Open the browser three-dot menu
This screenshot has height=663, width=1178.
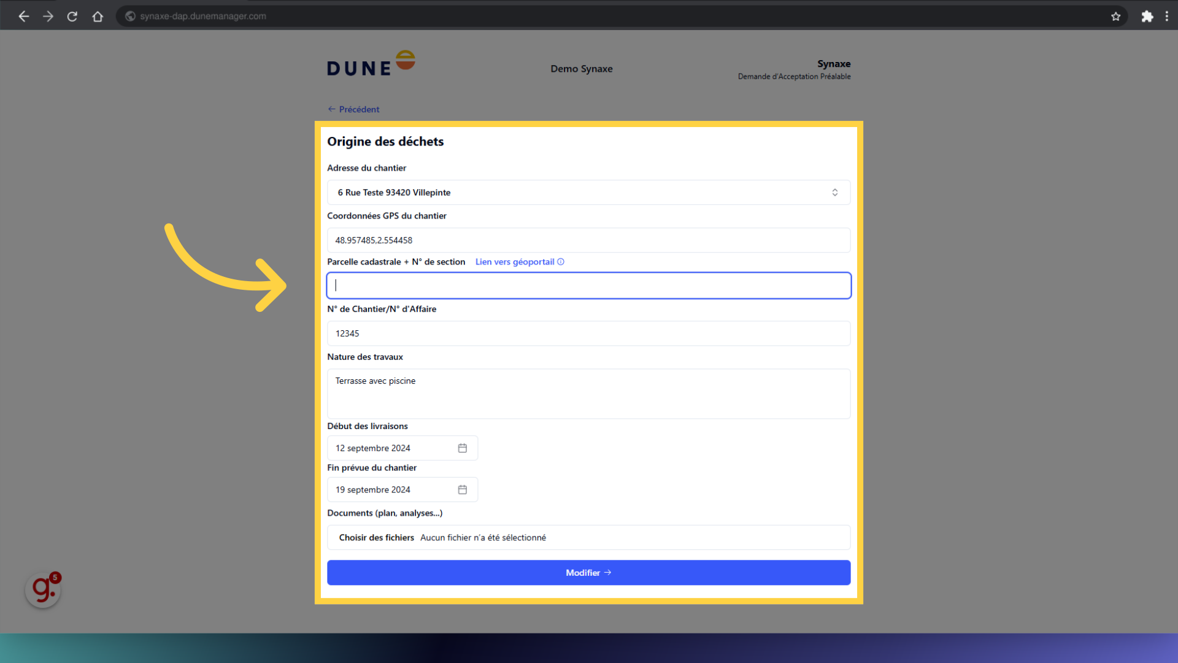coord(1166,17)
